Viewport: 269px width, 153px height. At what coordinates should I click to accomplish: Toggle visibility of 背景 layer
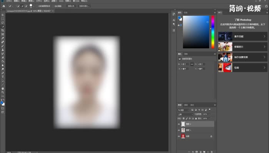179,136
